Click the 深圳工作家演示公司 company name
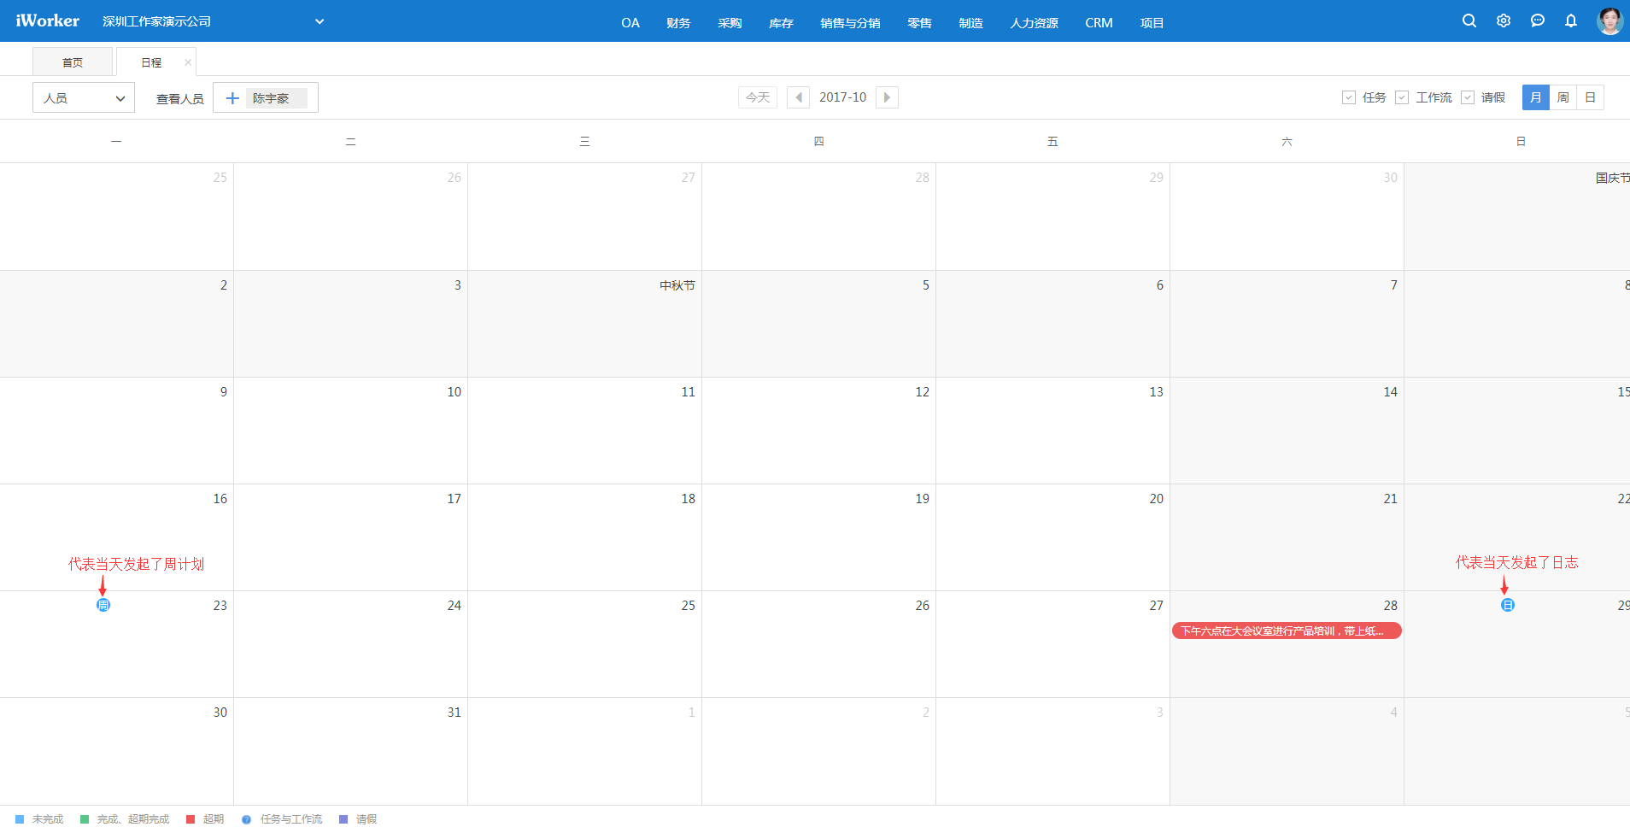The width and height of the screenshot is (1630, 827). click(x=157, y=21)
